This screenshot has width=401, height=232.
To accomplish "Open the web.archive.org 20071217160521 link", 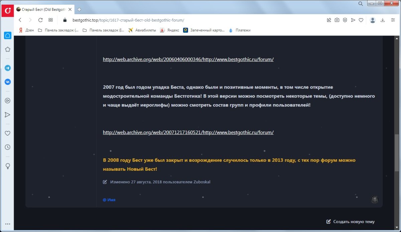I will coord(188,132).
